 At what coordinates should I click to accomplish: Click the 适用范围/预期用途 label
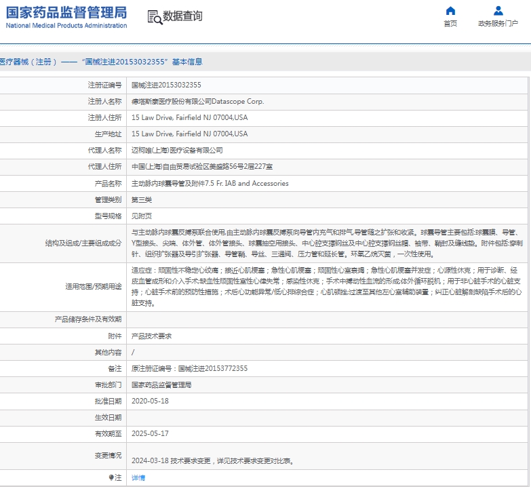click(94, 286)
